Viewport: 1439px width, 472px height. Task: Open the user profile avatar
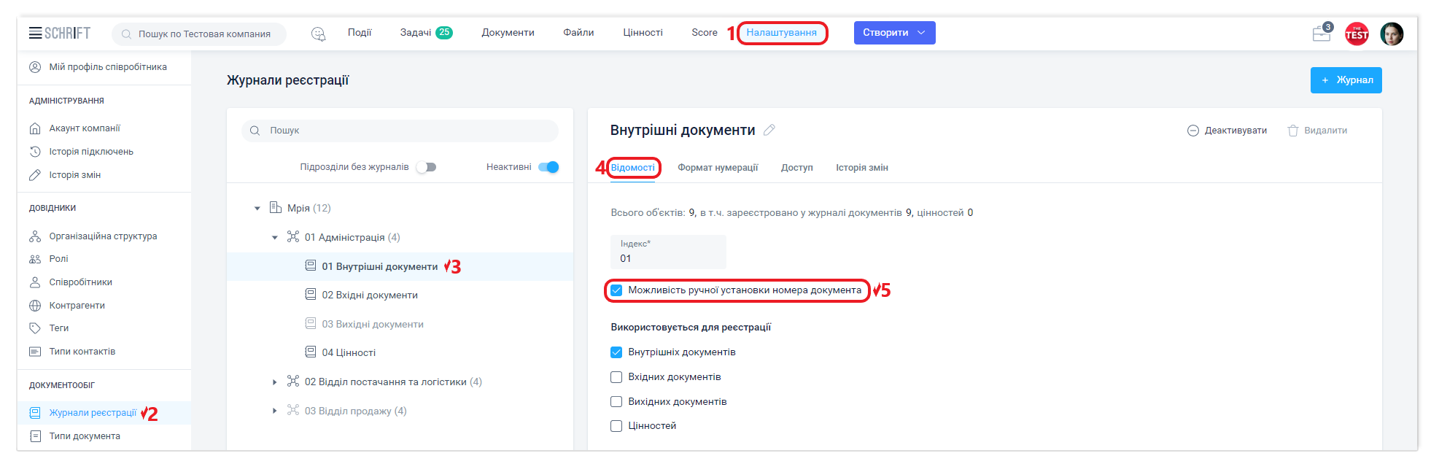(1392, 34)
